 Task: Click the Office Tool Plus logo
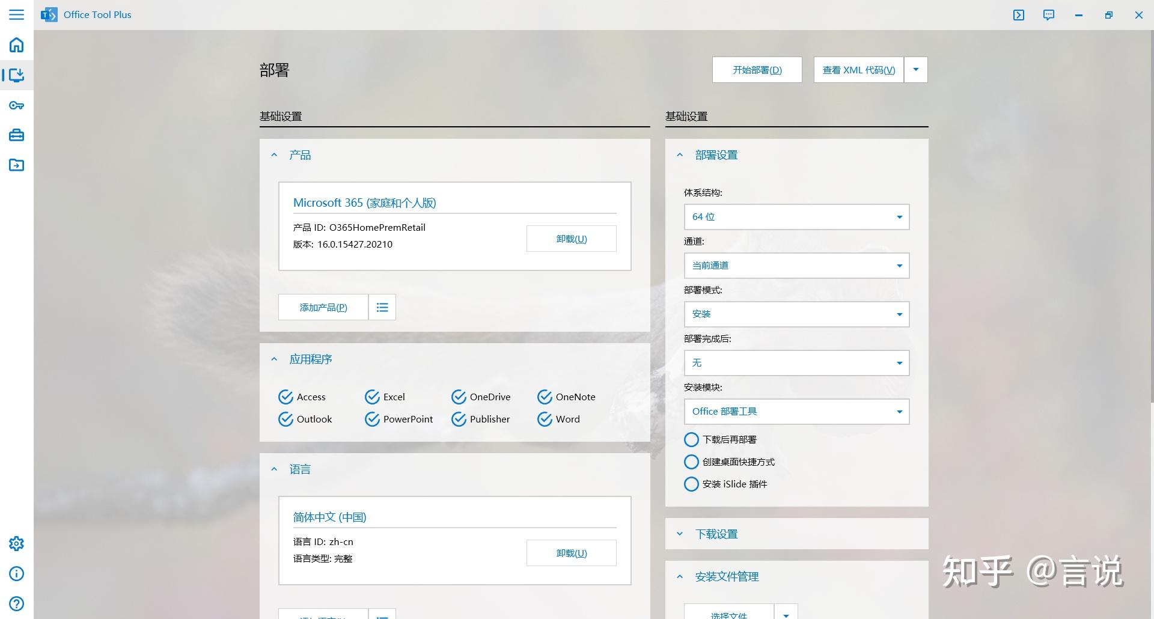(49, 14)
